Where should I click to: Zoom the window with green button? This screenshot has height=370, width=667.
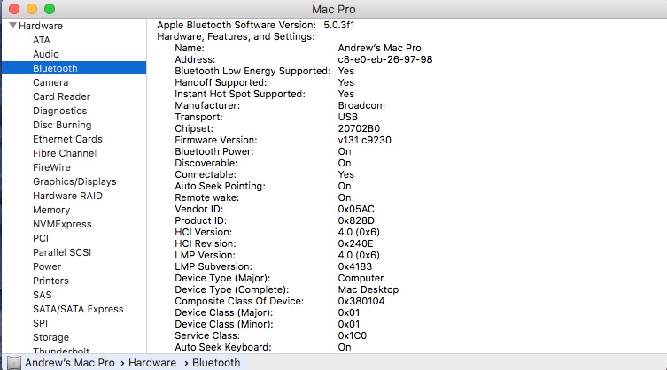pos(50,9)
